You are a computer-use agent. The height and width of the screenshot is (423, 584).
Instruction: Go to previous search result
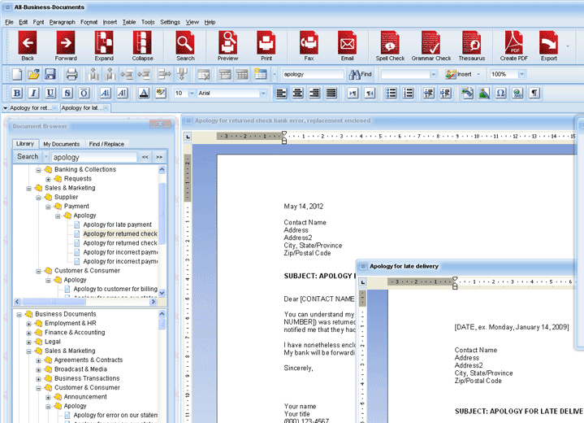point(145,157)
